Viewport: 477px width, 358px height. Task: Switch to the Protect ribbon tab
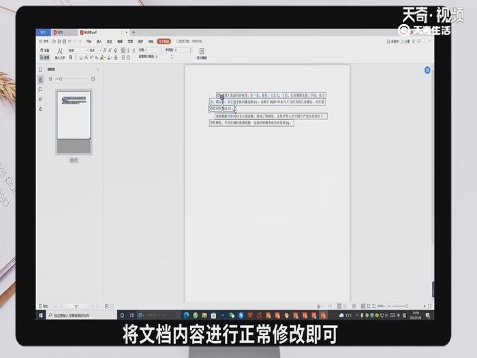pyautogui.click(x=140, y=41)
